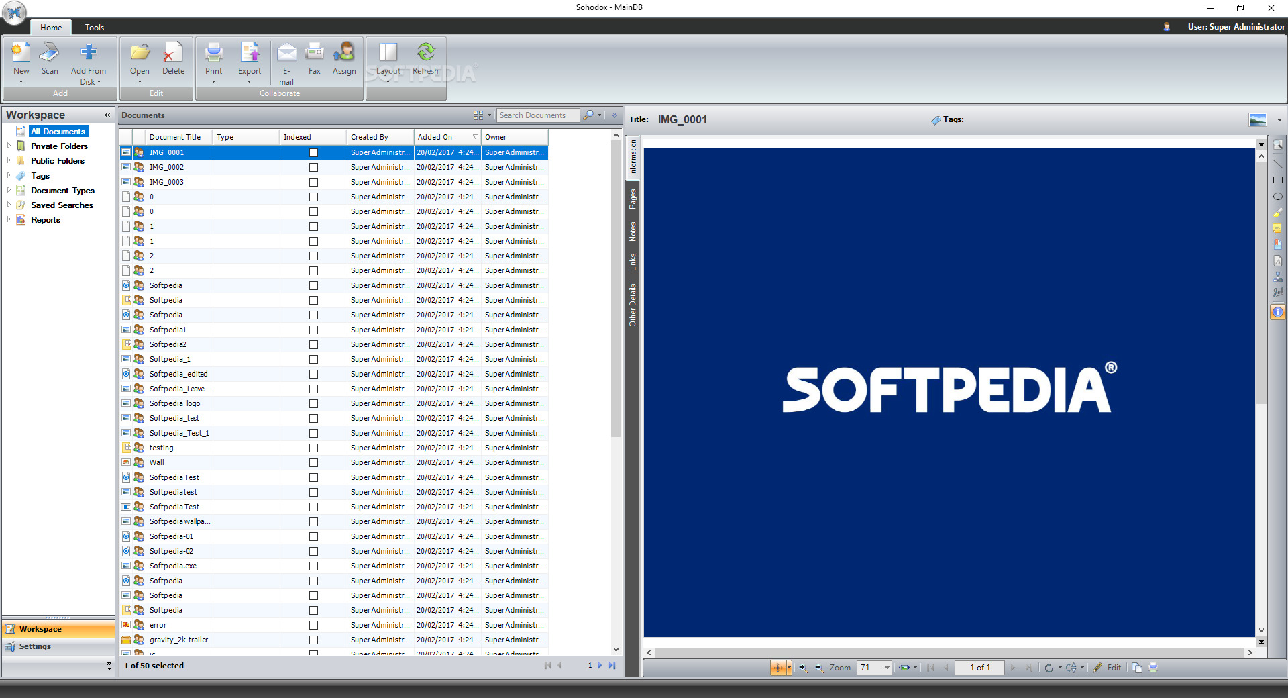Click the Open folder icon

(140, 52)
